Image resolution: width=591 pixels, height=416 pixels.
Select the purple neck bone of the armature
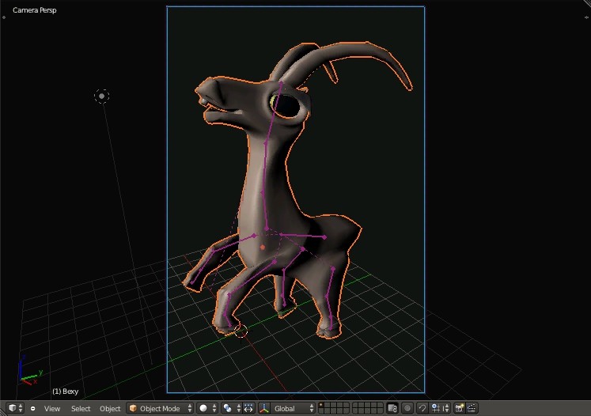[x=263, y=168]
